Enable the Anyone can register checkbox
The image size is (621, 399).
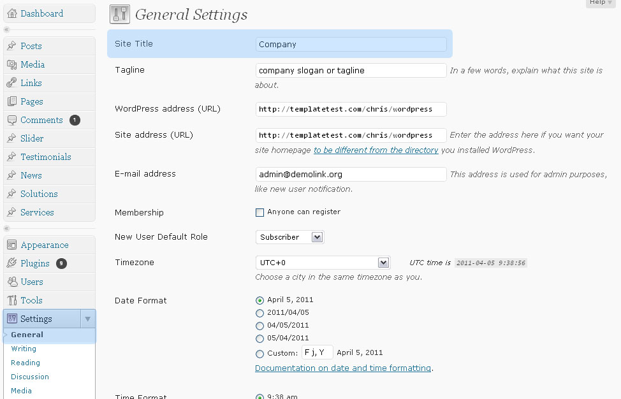[259, 212]
